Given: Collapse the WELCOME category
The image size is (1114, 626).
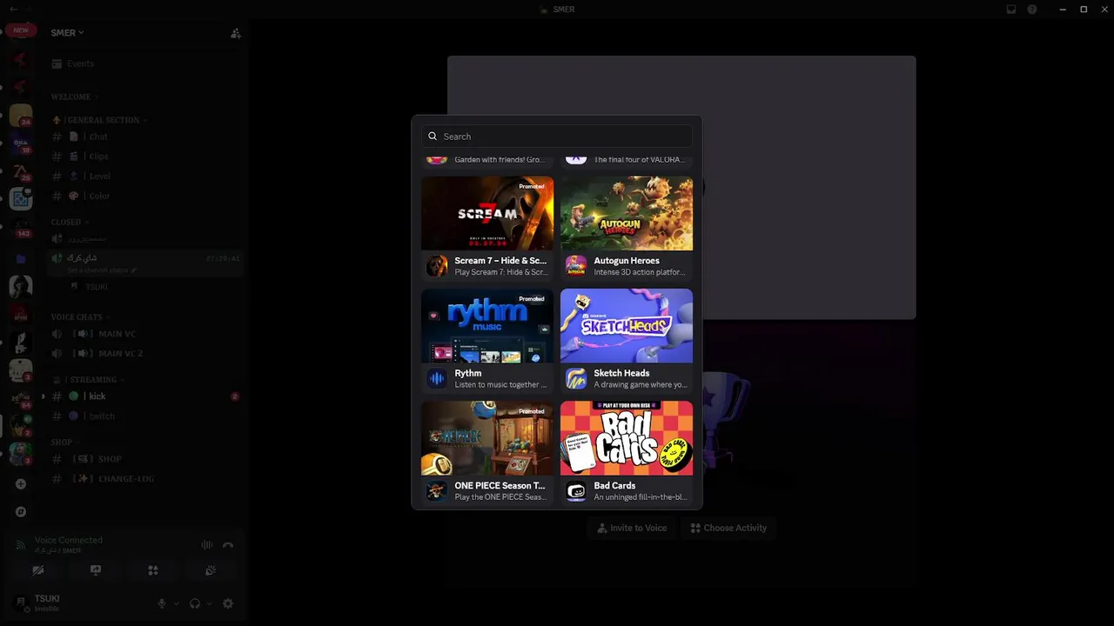Looking at the screenshot, I should tap(74, 97).
